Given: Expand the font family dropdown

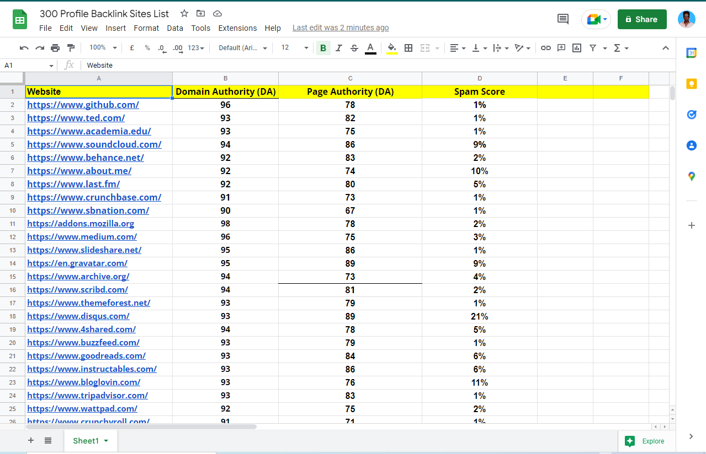Looking at the screenshot, I should click(x=243, y=48).
